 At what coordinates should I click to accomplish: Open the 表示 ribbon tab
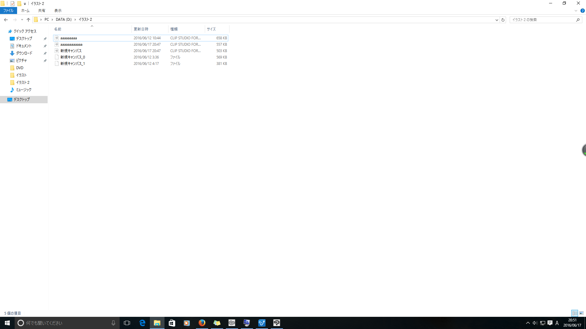click(x=58, y=11)
